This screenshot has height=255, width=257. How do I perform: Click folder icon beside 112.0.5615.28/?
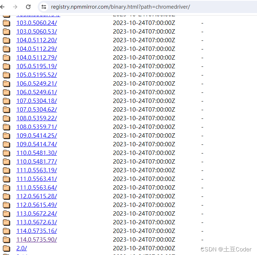[x=7, y=196]
